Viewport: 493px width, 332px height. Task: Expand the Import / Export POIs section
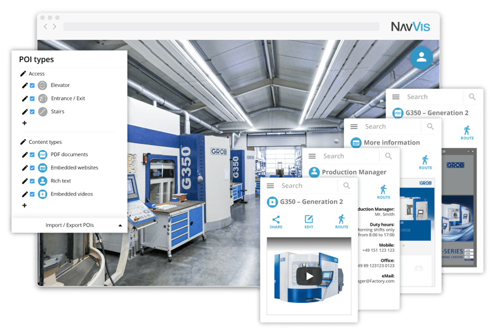pyautogui.click(x=69, y=225)
